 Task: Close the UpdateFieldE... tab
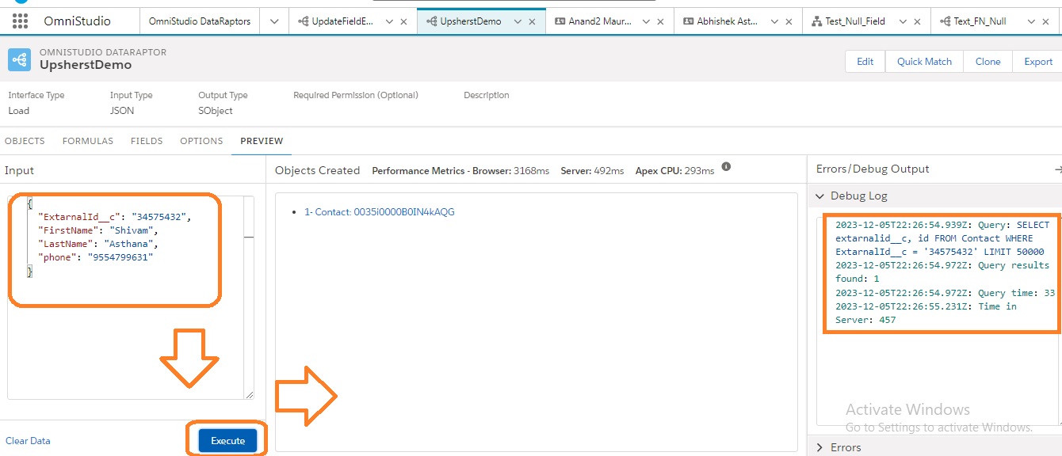(403, 22)
